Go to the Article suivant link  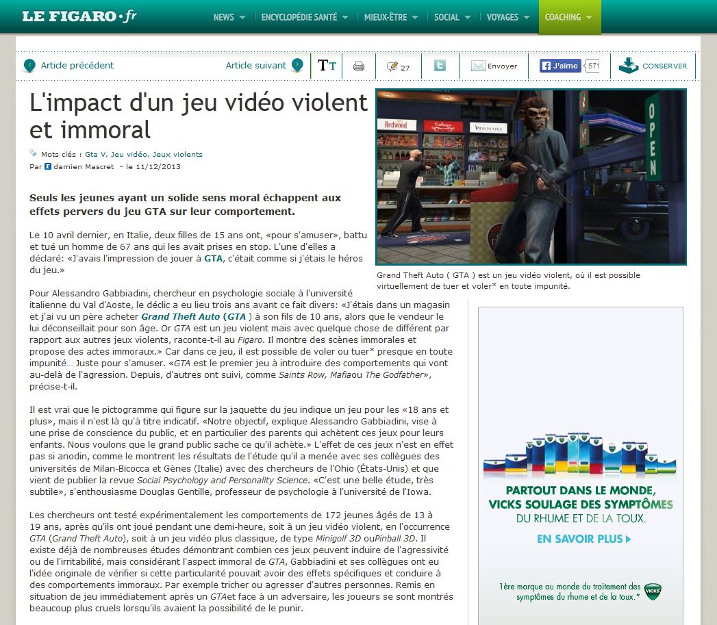pos(255,66)
